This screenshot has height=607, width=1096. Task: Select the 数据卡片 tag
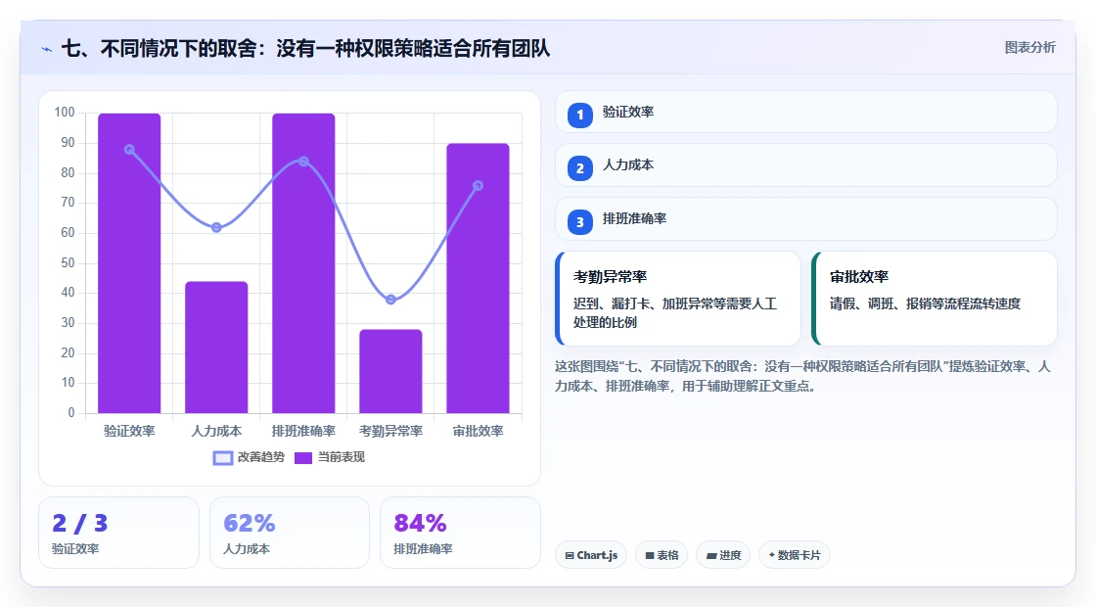click(795, 555)
